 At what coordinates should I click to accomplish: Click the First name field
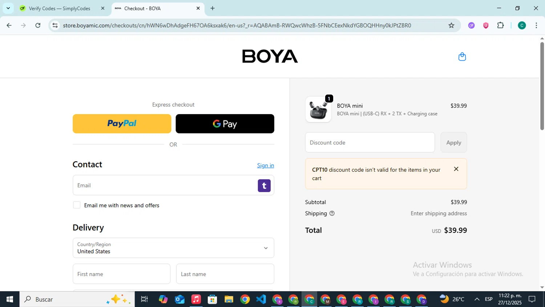tap(121, 274)
